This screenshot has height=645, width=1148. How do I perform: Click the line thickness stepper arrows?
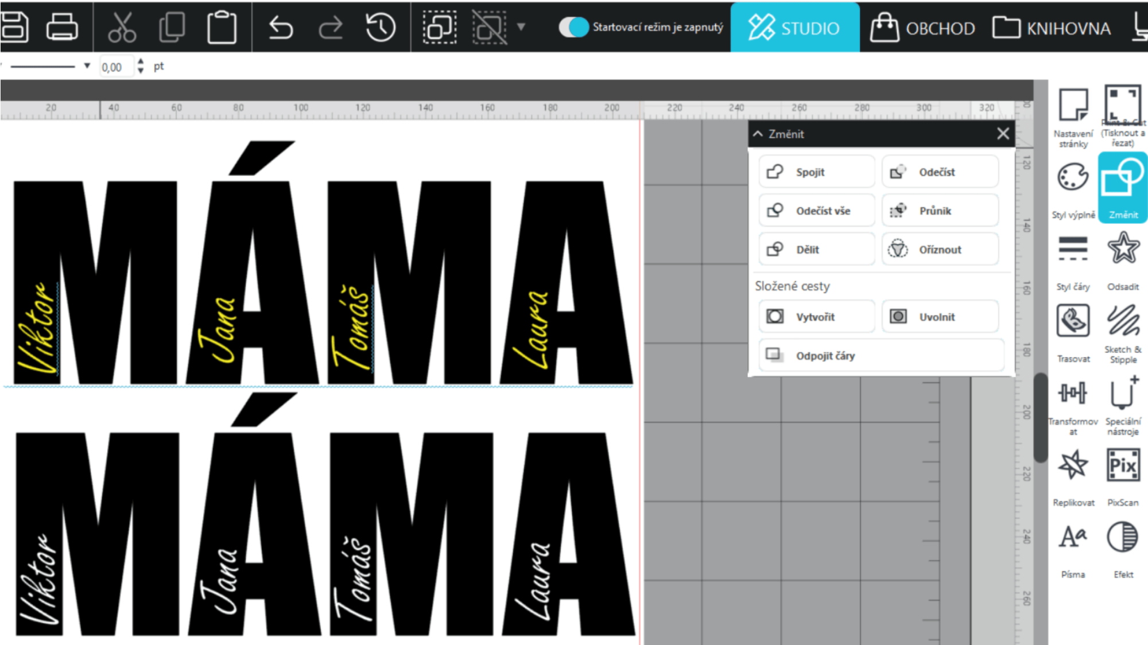point(141,67)
